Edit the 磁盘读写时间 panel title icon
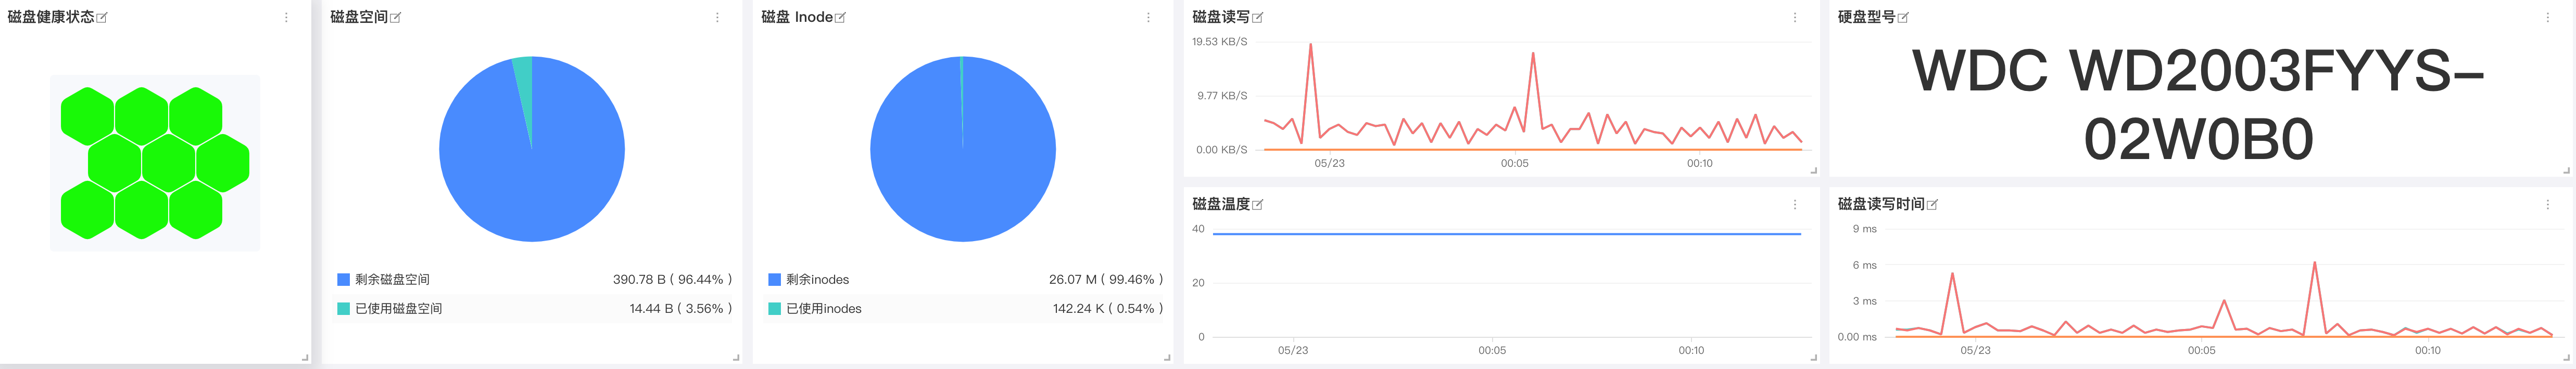2576x369 pixels. coord(1932,204)
